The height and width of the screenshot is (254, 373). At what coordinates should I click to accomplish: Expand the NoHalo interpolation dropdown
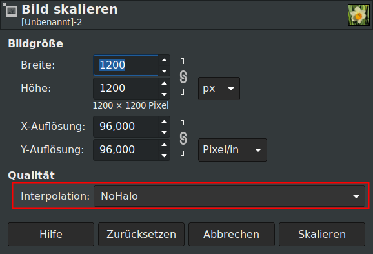(x=229, y=196)
